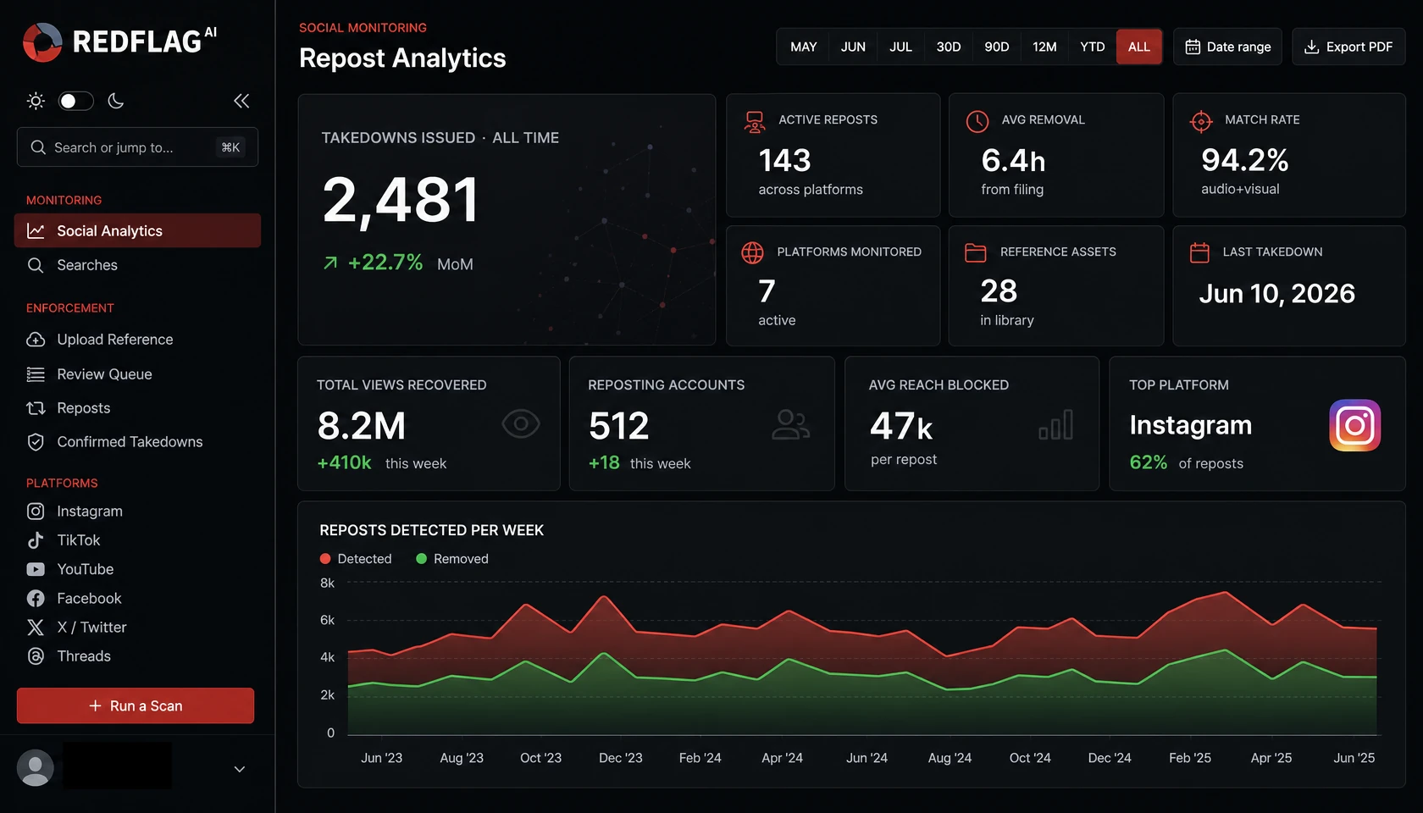Click the Platforms Monitored globe icon
This screenshot has height=813, width=1423.
point(752,252)
